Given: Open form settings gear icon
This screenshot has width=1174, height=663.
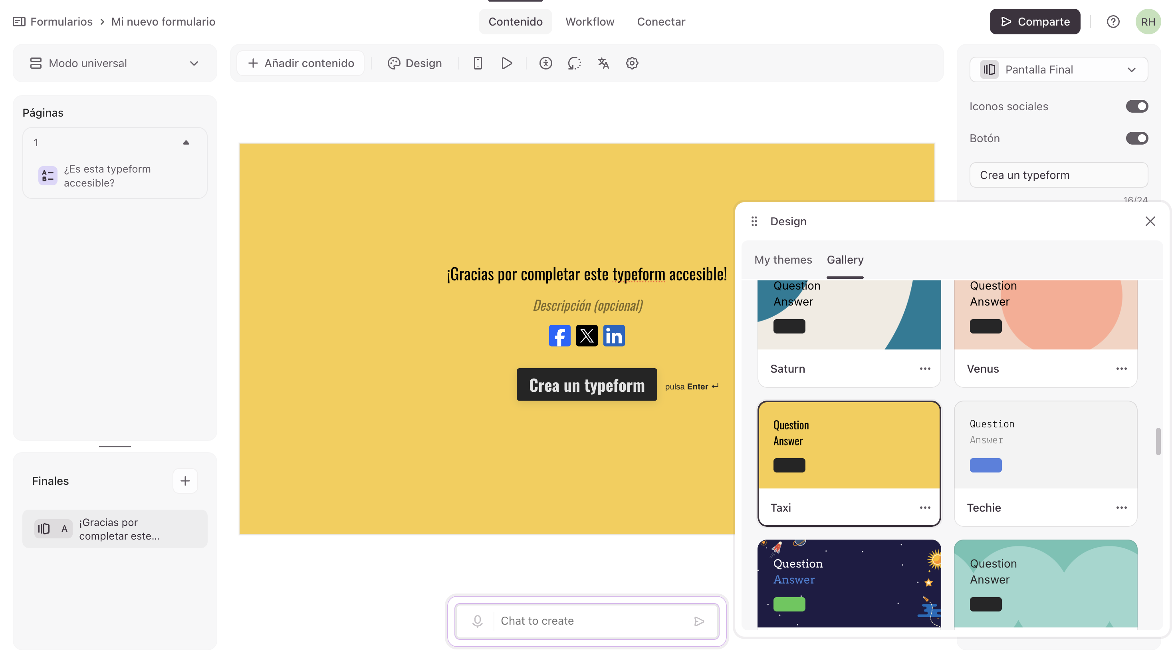Looking at the screenshot, I should pyautogui.click(x=632, y=63).
